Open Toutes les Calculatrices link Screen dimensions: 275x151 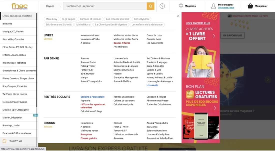pos(159,105)
